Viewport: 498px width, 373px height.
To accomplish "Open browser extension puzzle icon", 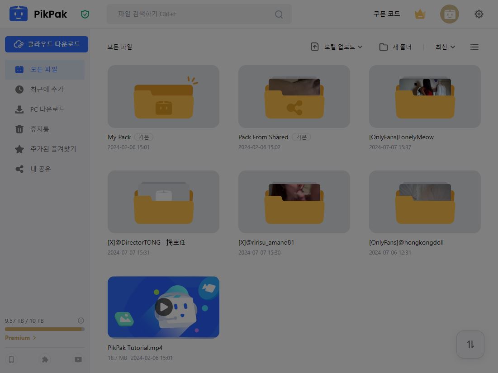I will tap(45, 359).
